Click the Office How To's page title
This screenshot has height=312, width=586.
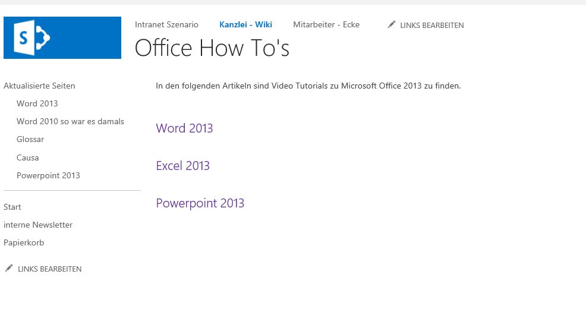click(212, 48)
